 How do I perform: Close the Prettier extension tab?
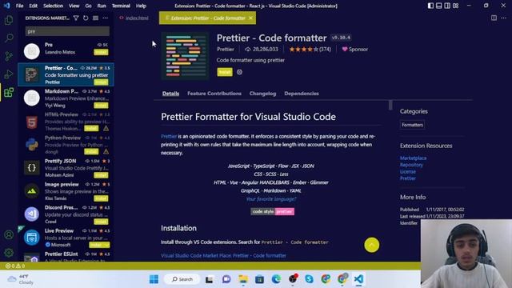click(x=250, y=18)
